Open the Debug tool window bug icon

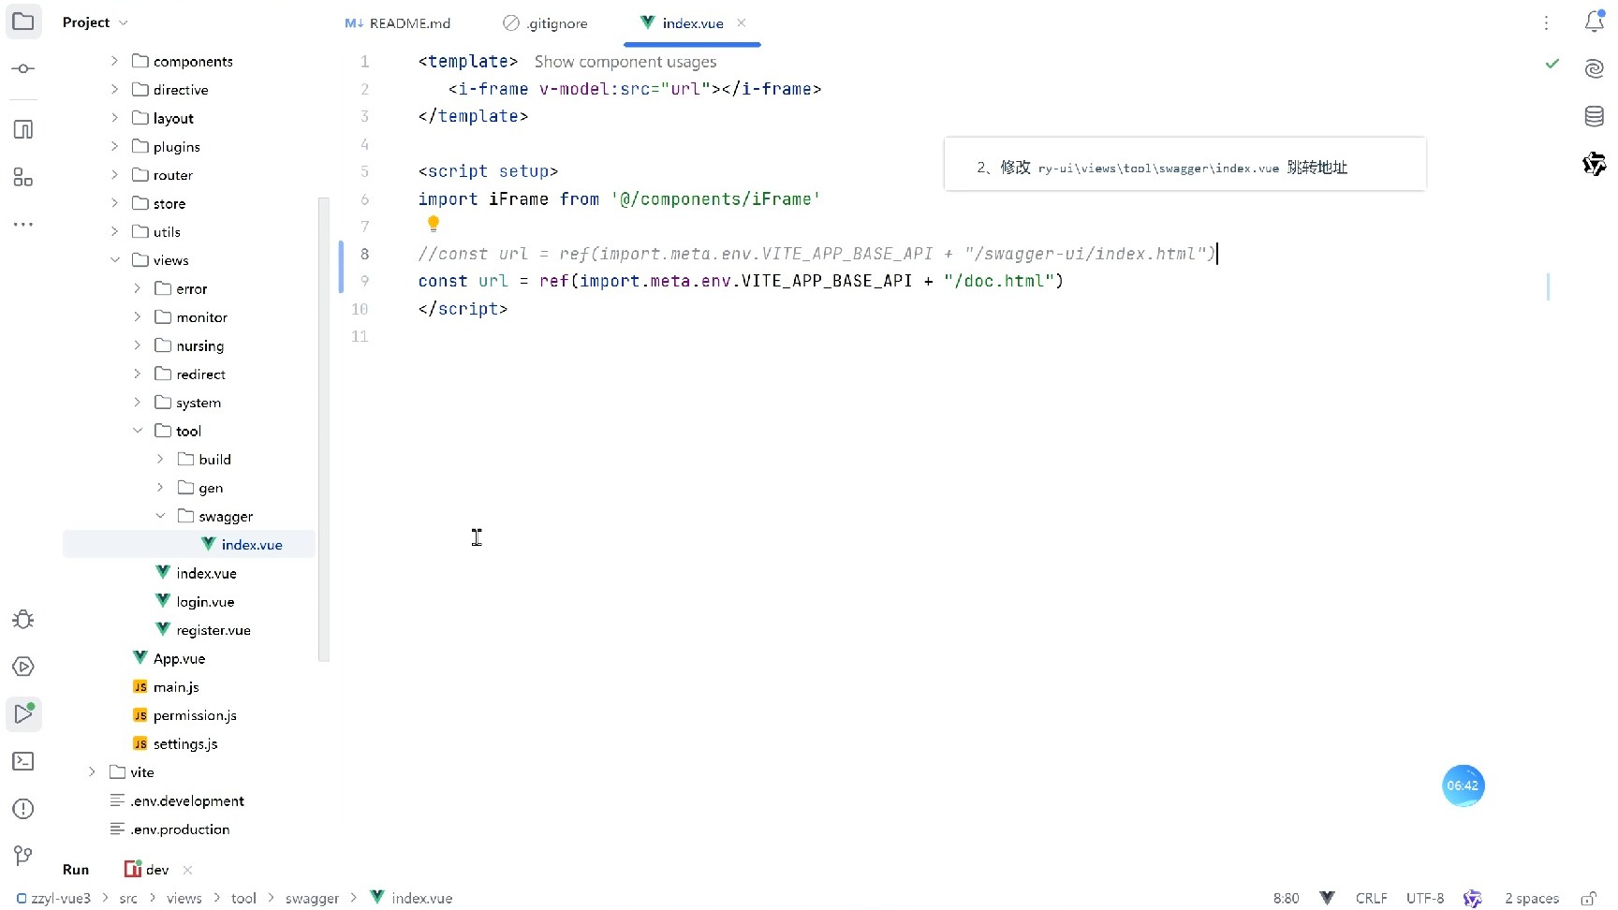click(23, 620)
